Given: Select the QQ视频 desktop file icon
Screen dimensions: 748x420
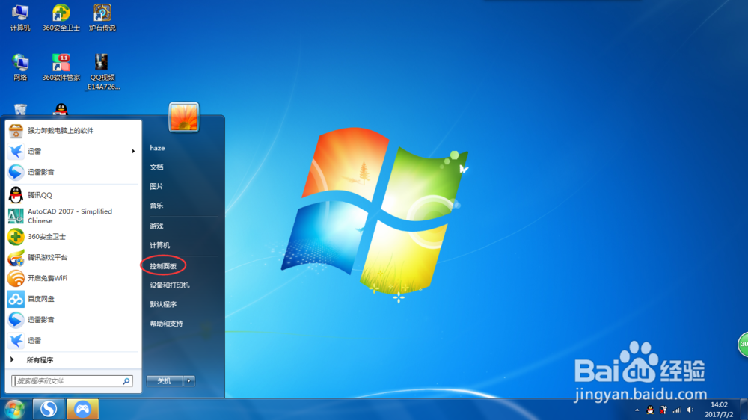Looking at the screenshot, I should 102,72.
